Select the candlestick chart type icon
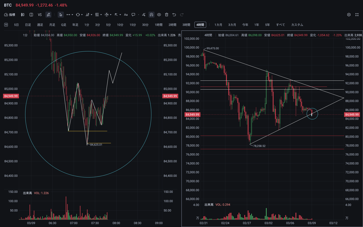Viewport: 363px width, 227px height. point(23,15)
